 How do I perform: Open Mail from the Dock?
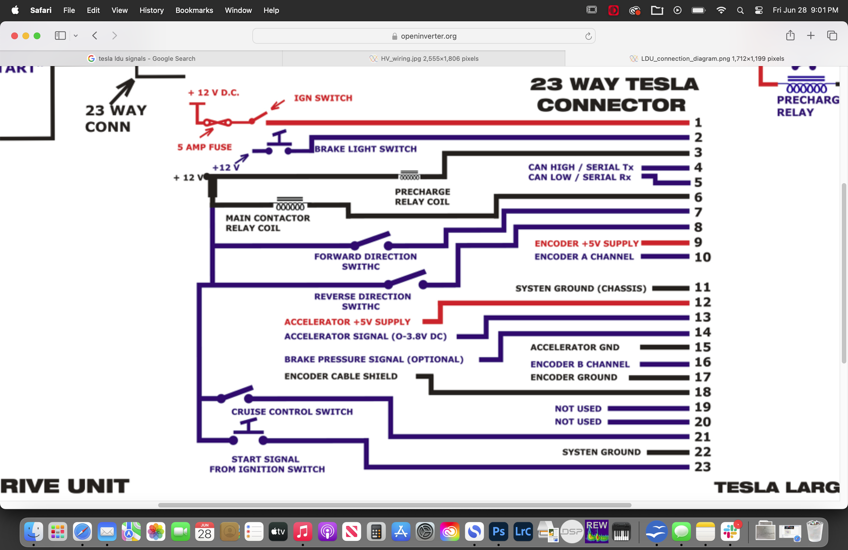[x=107, y=532]
